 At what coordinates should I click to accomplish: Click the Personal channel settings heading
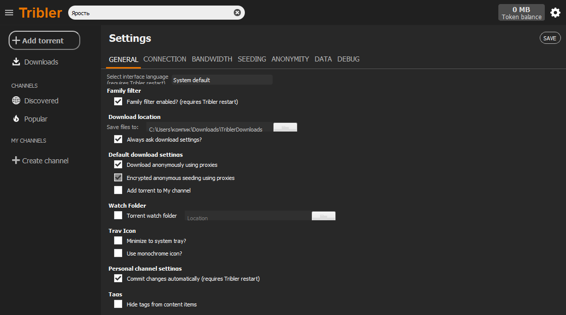point(145,269)
